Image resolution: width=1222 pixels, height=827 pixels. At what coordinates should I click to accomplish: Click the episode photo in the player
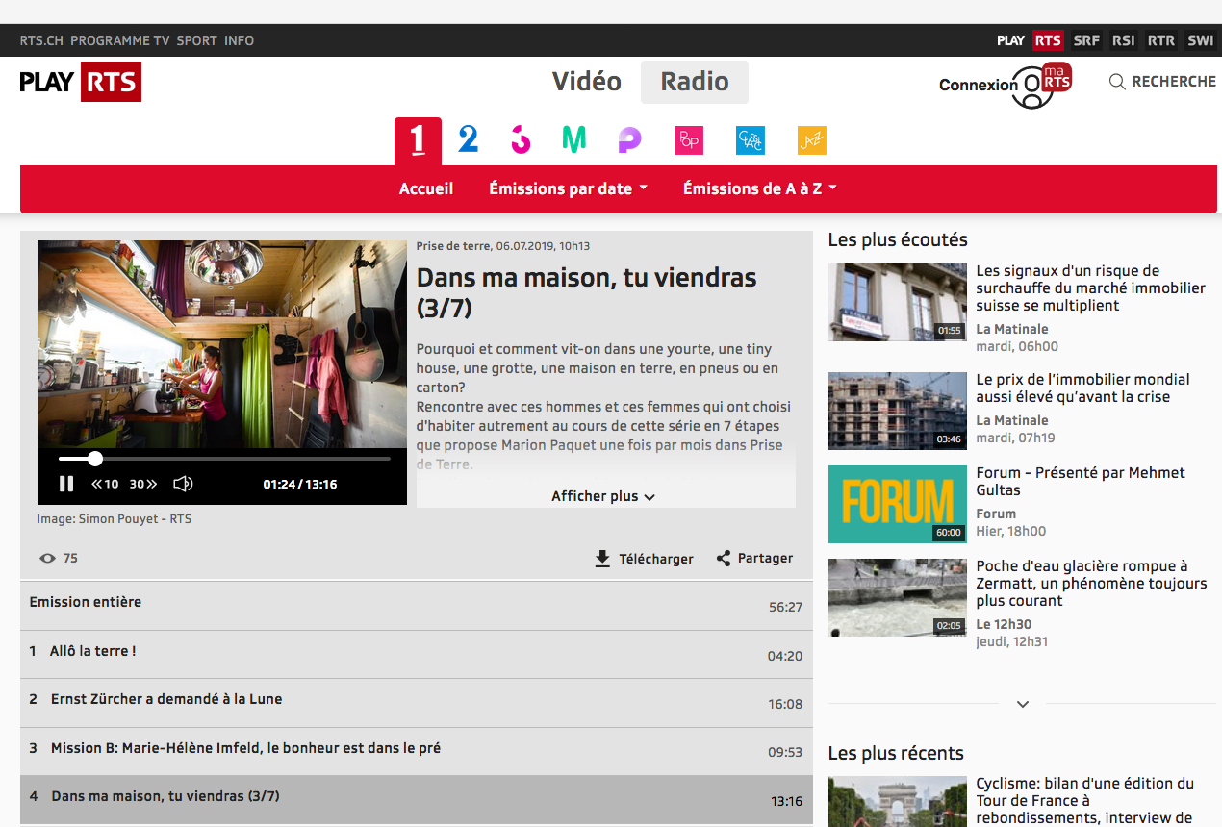tap(222, 344)
